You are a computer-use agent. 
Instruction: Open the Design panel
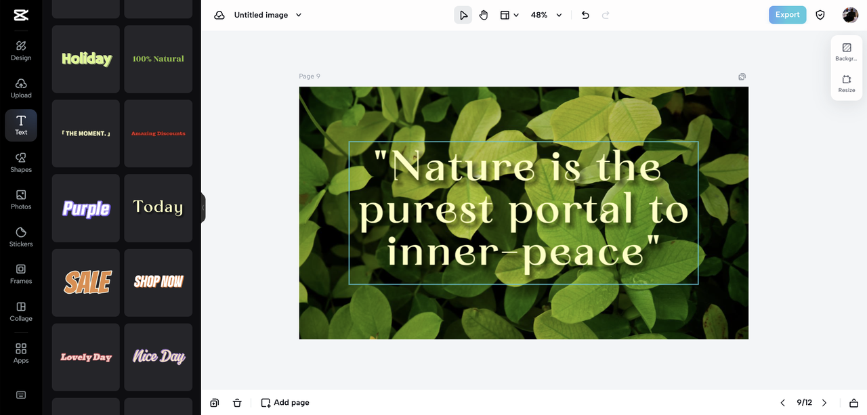(x=21, y=51)
